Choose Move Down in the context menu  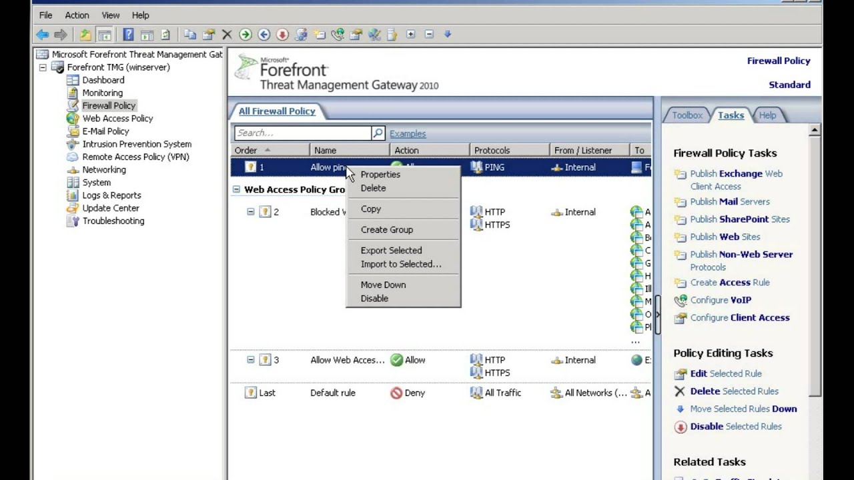pos(403,285)
